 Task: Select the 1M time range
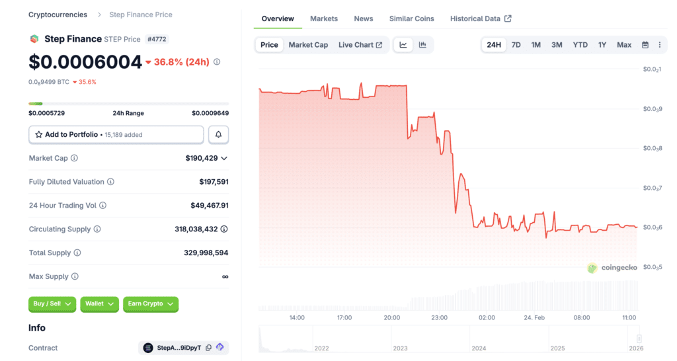[x=536, y=45]
